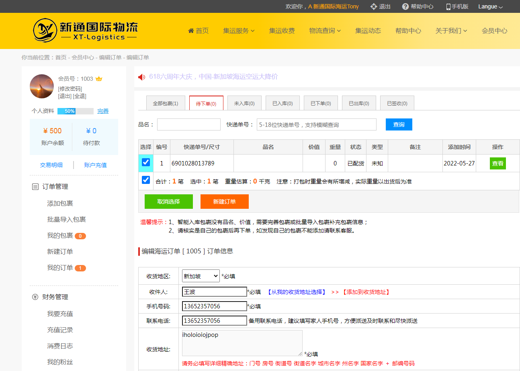Click the mobile phone 手机版 icon

[x=448, y=6]
